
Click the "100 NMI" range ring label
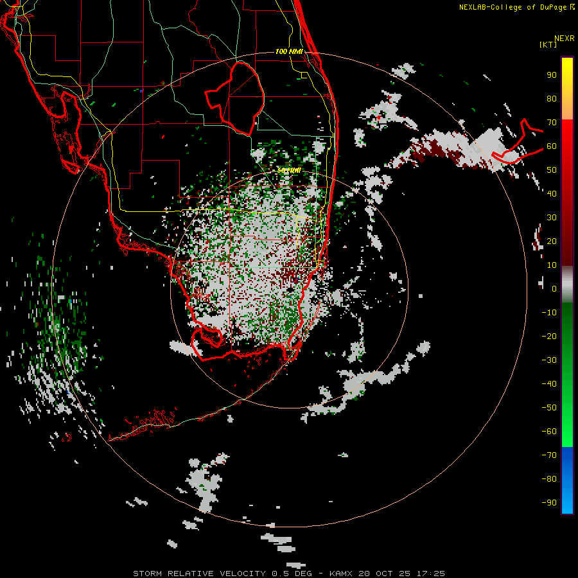pos(289,51)
